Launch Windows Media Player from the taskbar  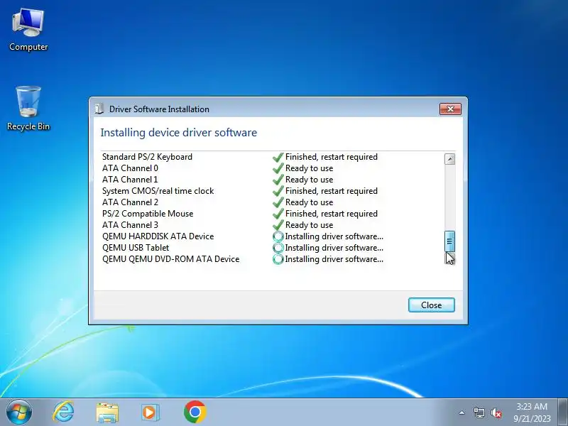pos(150,413)
